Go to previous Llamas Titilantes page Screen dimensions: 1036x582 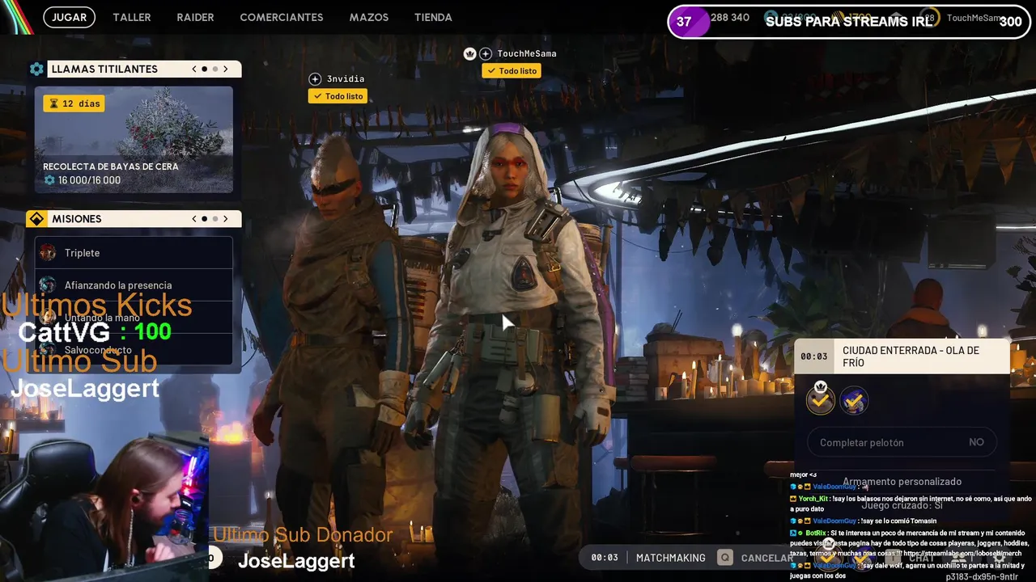point(194,69)
